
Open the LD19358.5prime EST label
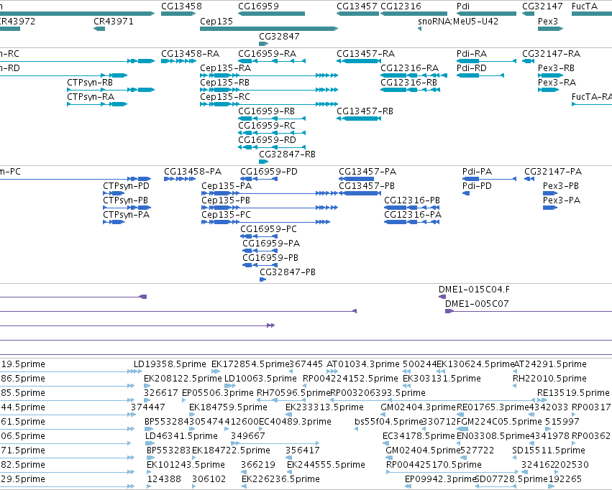click(x=170, y=364)
